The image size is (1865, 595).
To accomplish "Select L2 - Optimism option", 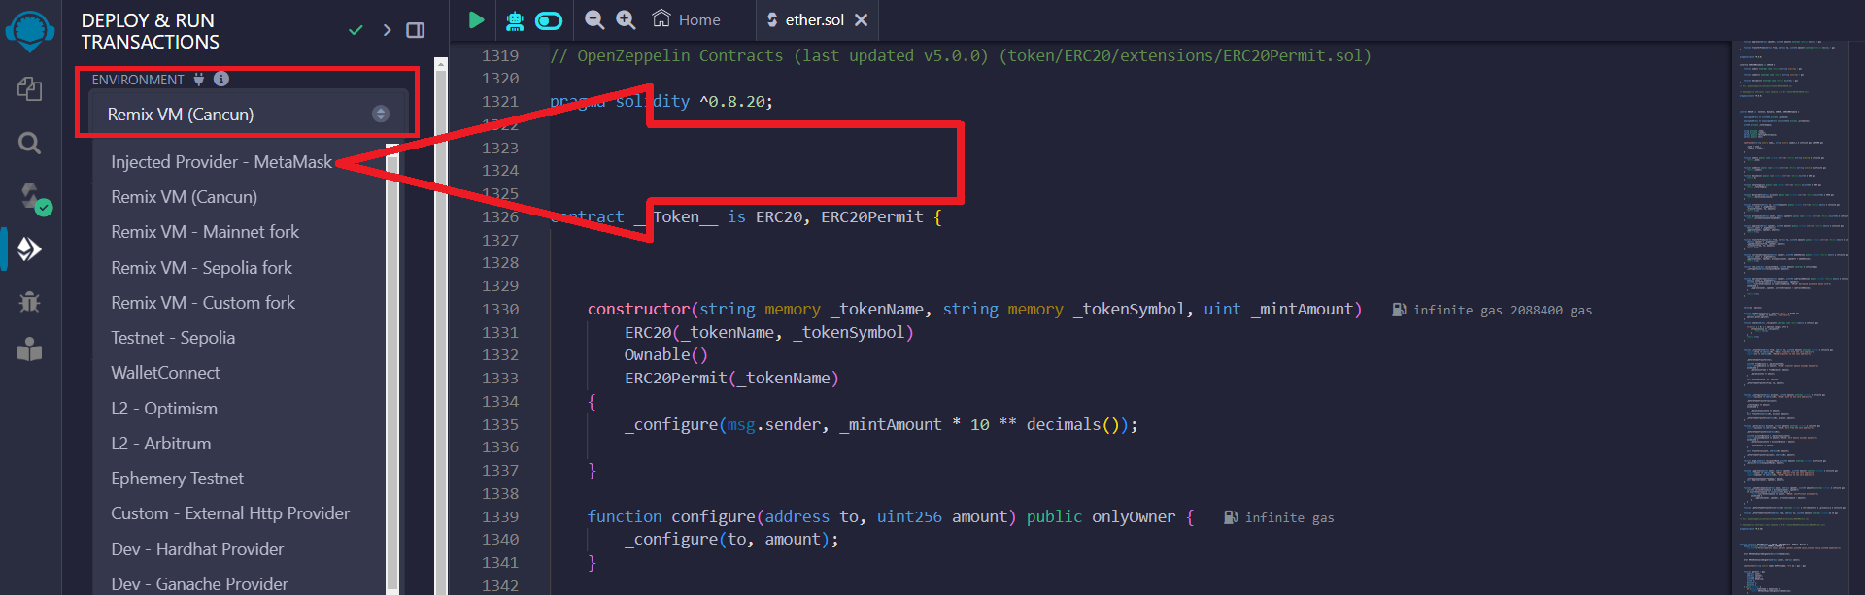I will 164,409.
